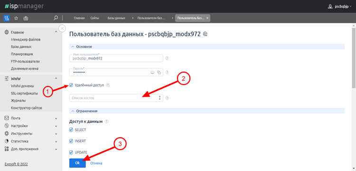Uncheck the SELECT permission

[71, 130]
